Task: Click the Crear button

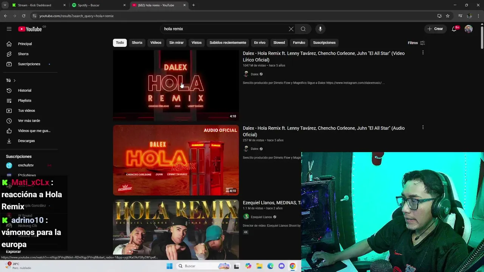Action: click(435, 29)
